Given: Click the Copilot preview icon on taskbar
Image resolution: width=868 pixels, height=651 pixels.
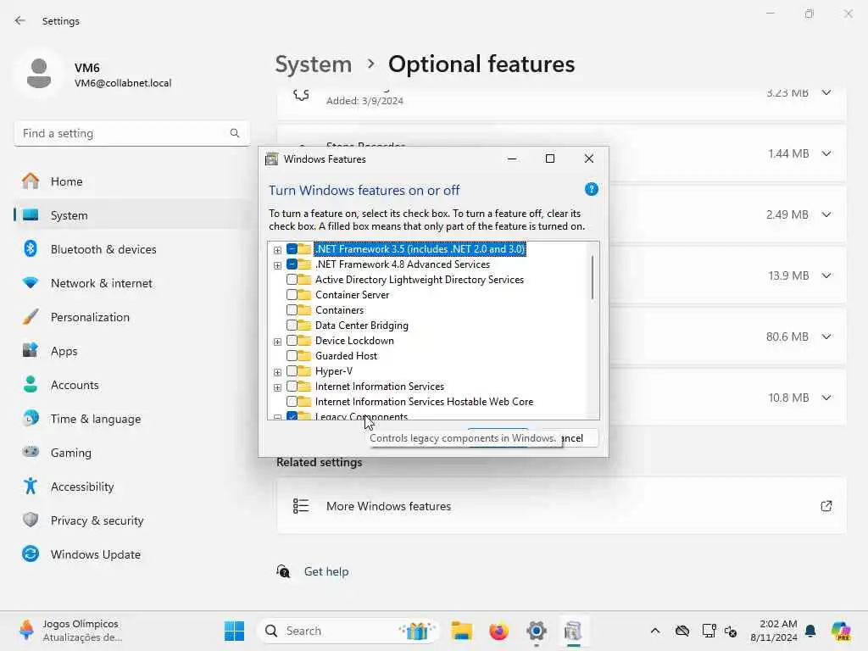Looking at the screenshot, I should tap(841, 631).
